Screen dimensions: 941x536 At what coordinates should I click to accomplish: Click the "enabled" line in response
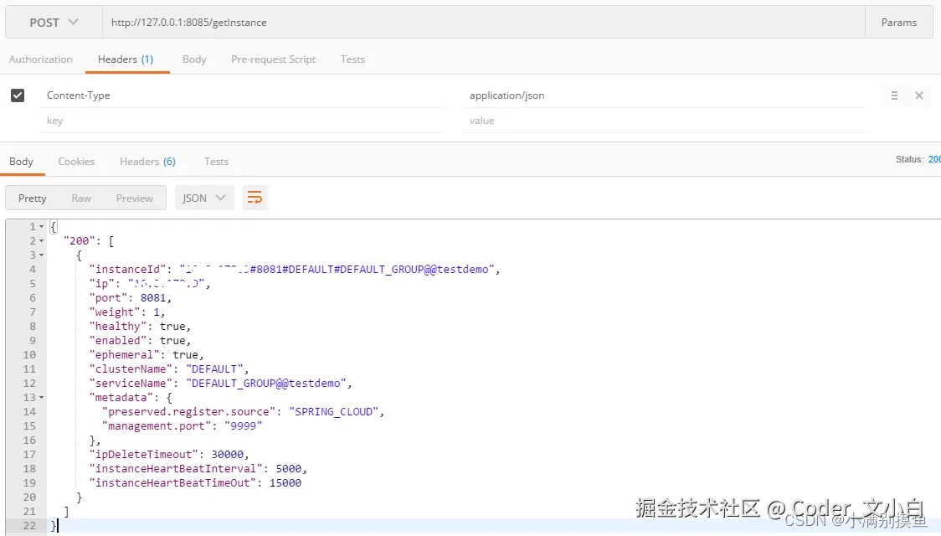pyautogui.click(x=140, y=341)
